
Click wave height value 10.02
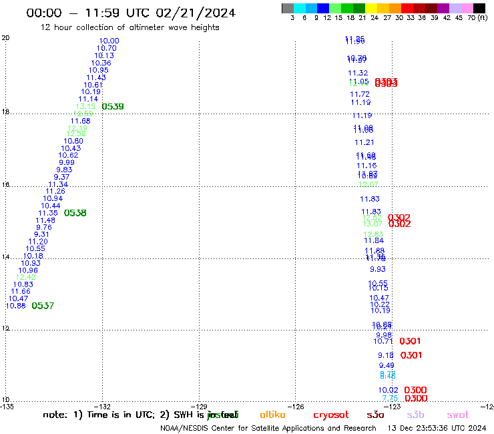pyautogui.click(x=388, y=390)
